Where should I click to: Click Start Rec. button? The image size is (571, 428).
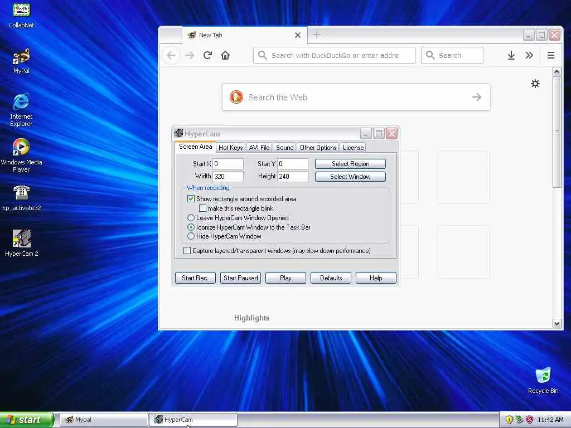point(195,278)
